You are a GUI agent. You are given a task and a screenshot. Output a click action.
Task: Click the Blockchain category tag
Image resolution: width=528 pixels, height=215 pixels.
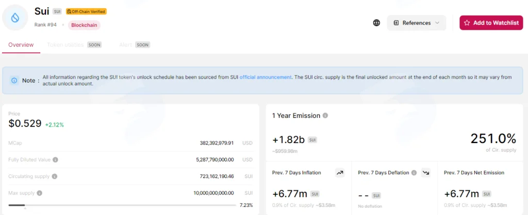pos(84,25)
